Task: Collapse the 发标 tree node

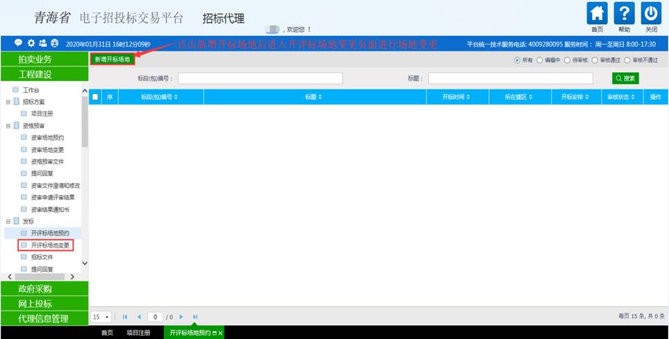Action: point(8,221)
